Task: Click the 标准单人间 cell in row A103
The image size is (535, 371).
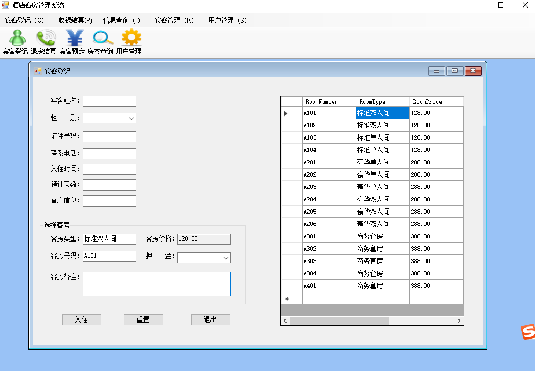Action: click(x=383, y=137)
